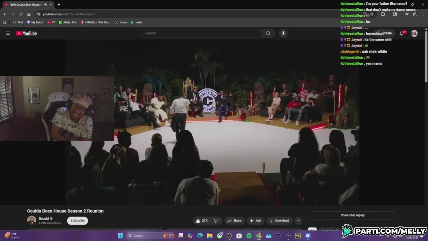Open the Apps grid on bookmarks bar
428x241 pixels.
[4, 22]
